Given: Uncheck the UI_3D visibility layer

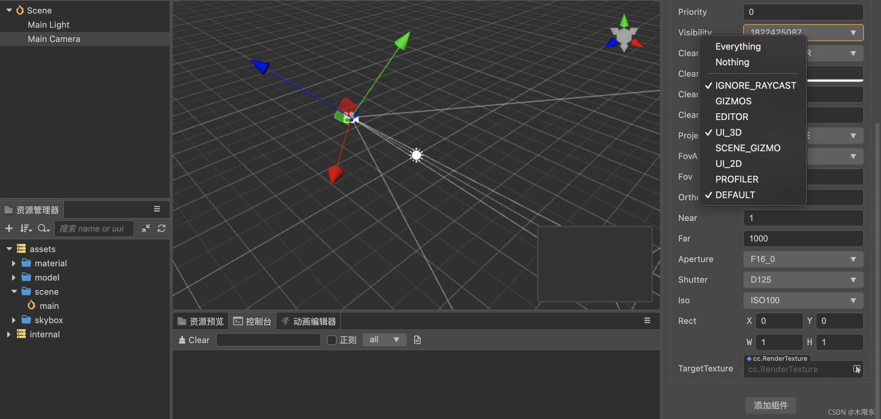Looking at the screenshot, I should pos(728,132).
